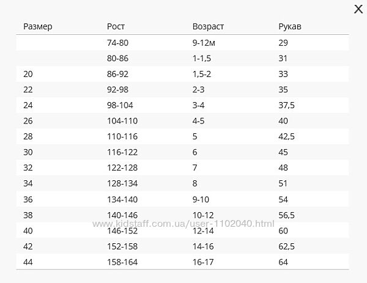Click size 22 in the Размер column
This screenshot has height=283, width=367.
tap(28, 90)
